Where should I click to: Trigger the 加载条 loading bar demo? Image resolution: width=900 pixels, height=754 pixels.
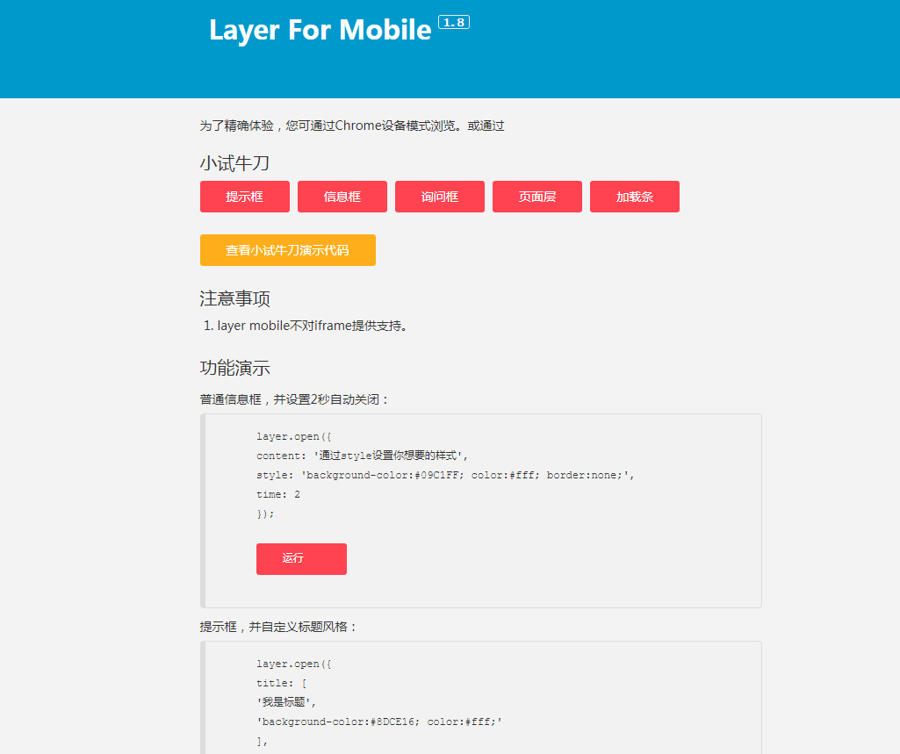(x=634, y=196)
